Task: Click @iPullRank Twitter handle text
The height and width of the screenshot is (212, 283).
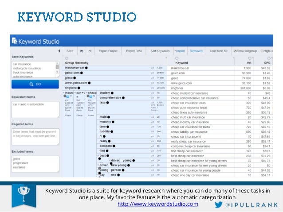Action: point(252,205)
